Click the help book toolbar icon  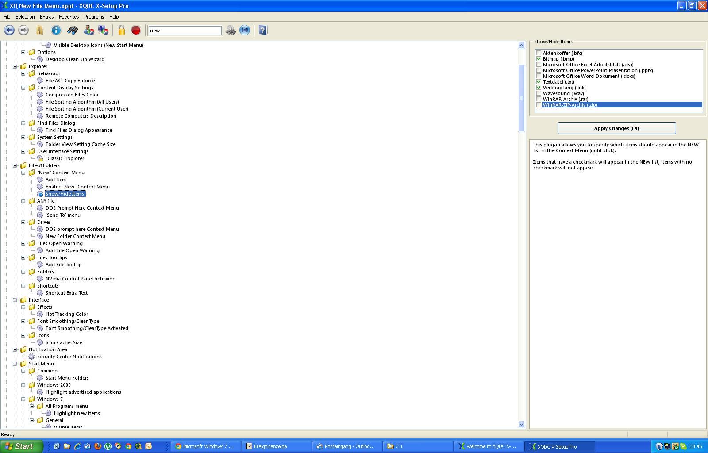tap(263, 30)
